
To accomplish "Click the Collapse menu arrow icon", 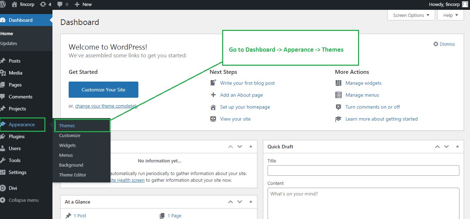I will 3,200.
